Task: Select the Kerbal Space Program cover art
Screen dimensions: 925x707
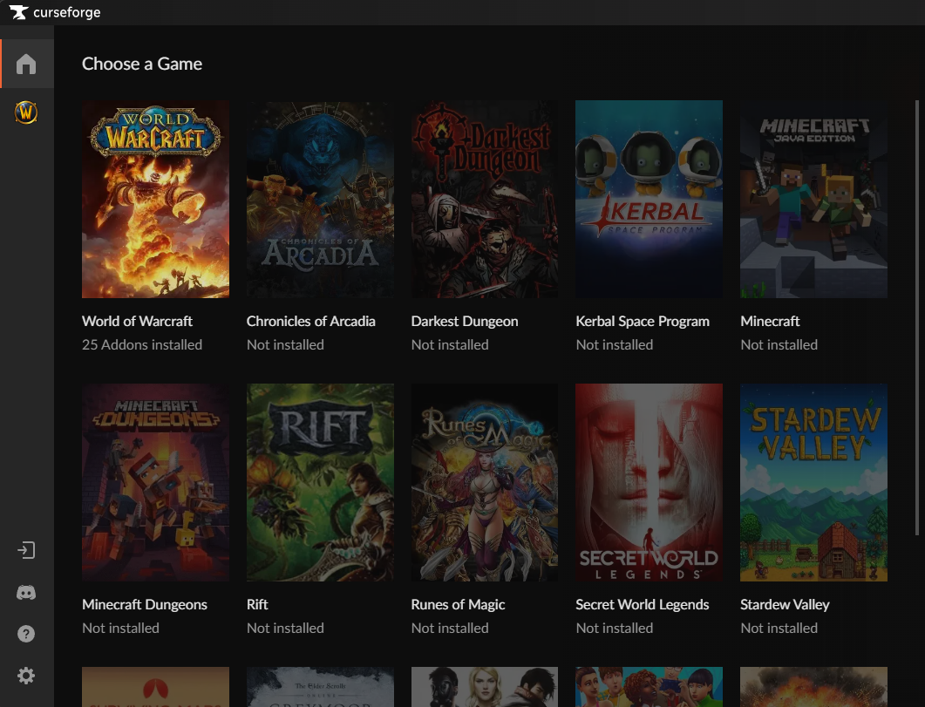Action: [x=649, y=199]
